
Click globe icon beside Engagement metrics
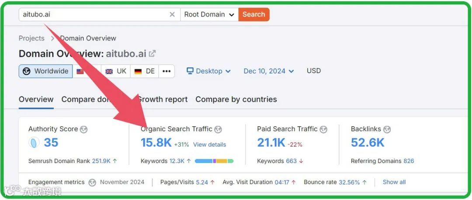pos(92,182)
